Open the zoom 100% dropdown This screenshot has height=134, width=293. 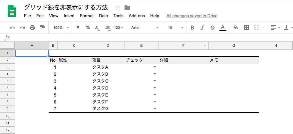61,28
